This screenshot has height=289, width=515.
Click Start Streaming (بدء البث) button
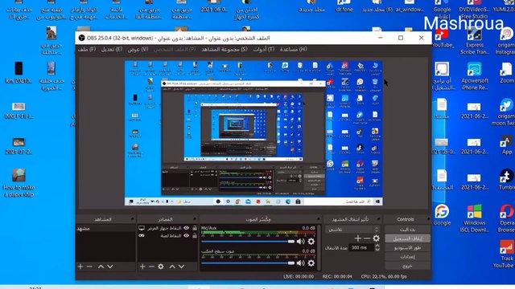[x=407, y=230]
